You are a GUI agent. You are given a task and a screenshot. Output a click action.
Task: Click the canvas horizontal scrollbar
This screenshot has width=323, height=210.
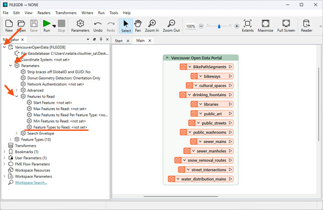point(180,196)
